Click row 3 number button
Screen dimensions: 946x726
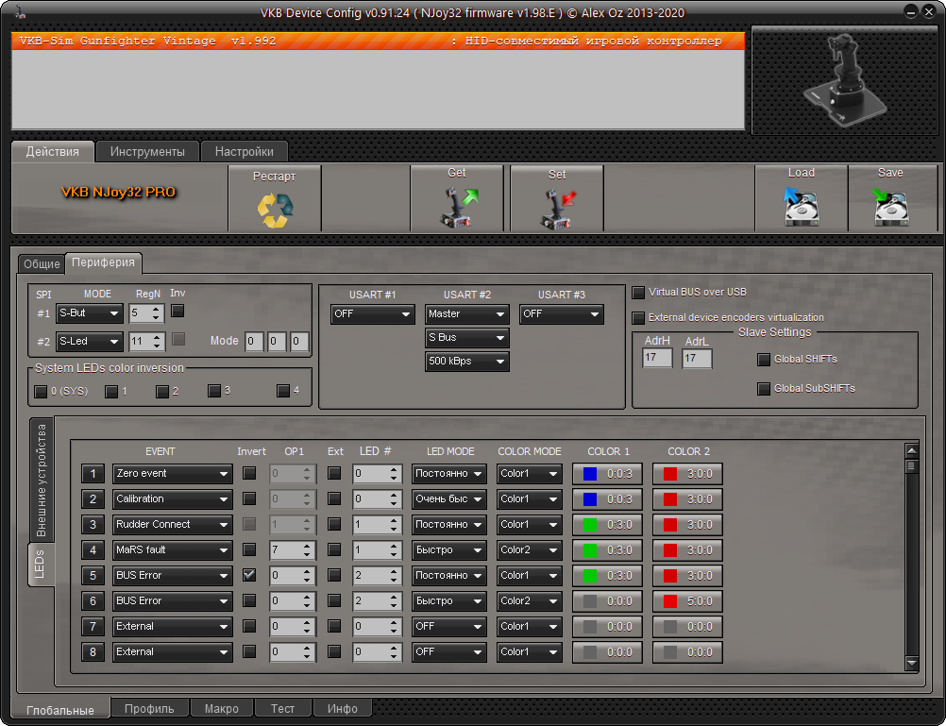93,524
